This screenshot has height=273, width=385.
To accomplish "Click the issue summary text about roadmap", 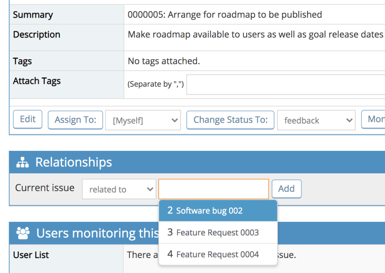I will (x=225, y=15).
